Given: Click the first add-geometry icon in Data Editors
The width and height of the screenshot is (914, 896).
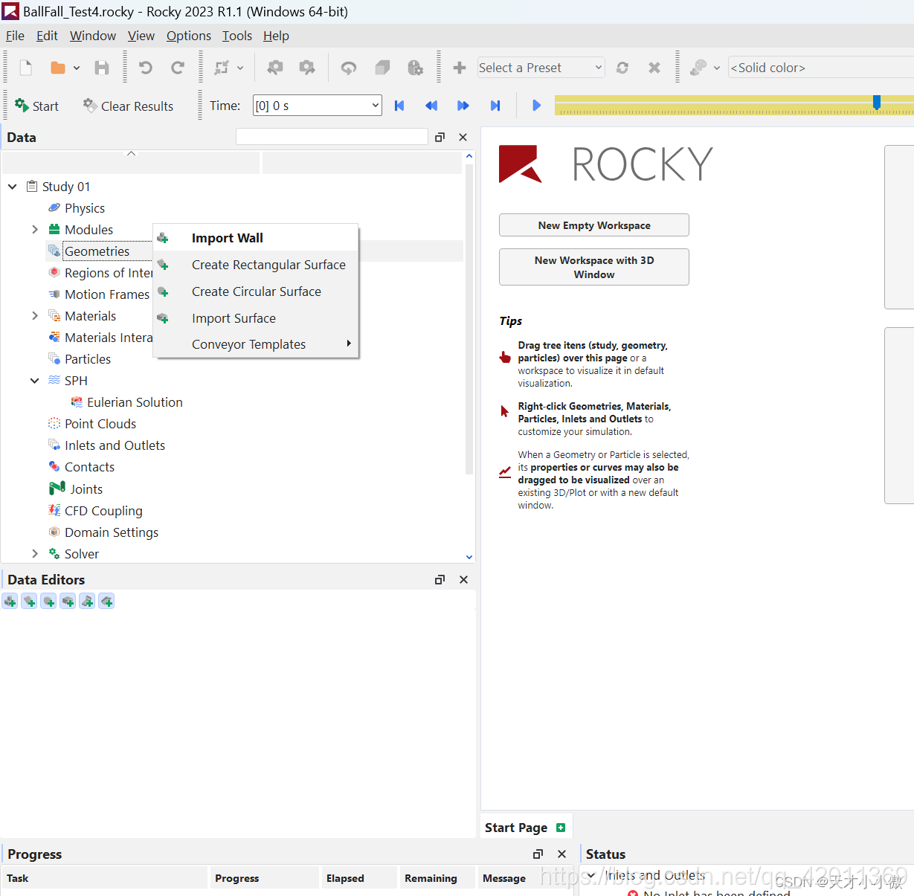Looking at the screenshot, I should [10, 601].
